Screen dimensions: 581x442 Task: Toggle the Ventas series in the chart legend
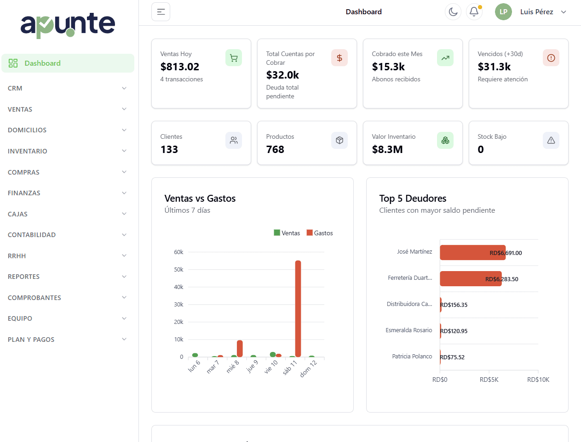click(287, 233)
